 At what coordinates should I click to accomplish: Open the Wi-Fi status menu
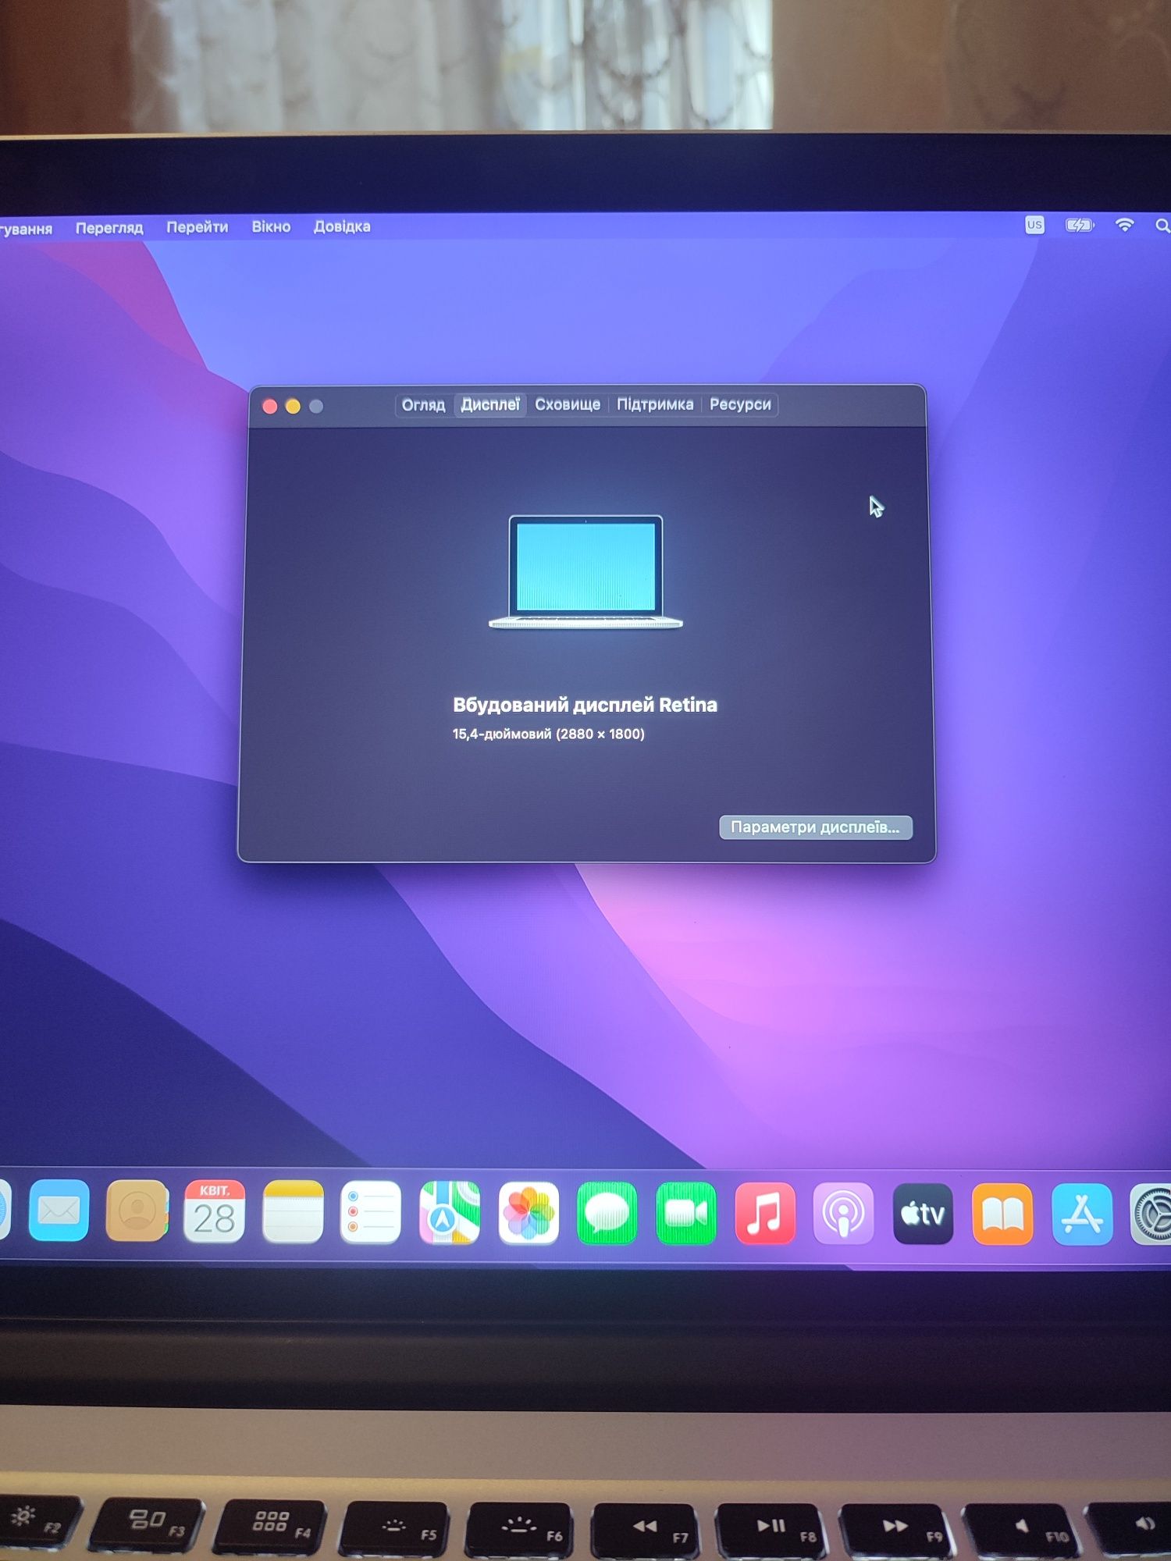pyautogui.click(x=1124, y=225)
